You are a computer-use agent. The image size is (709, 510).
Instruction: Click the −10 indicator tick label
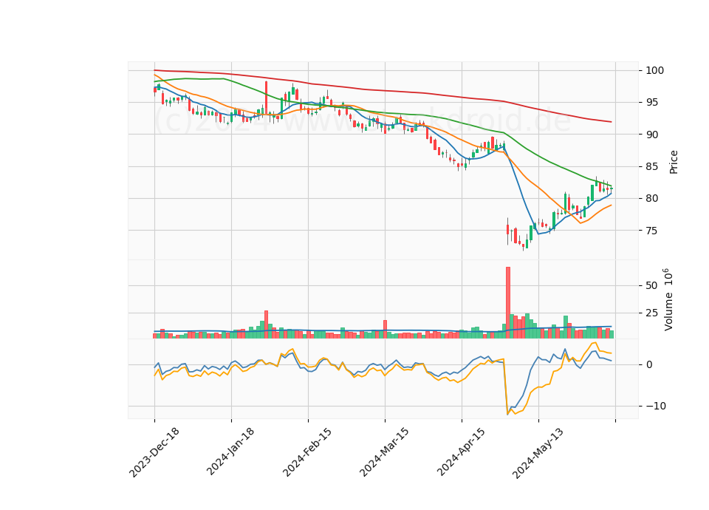656,406
